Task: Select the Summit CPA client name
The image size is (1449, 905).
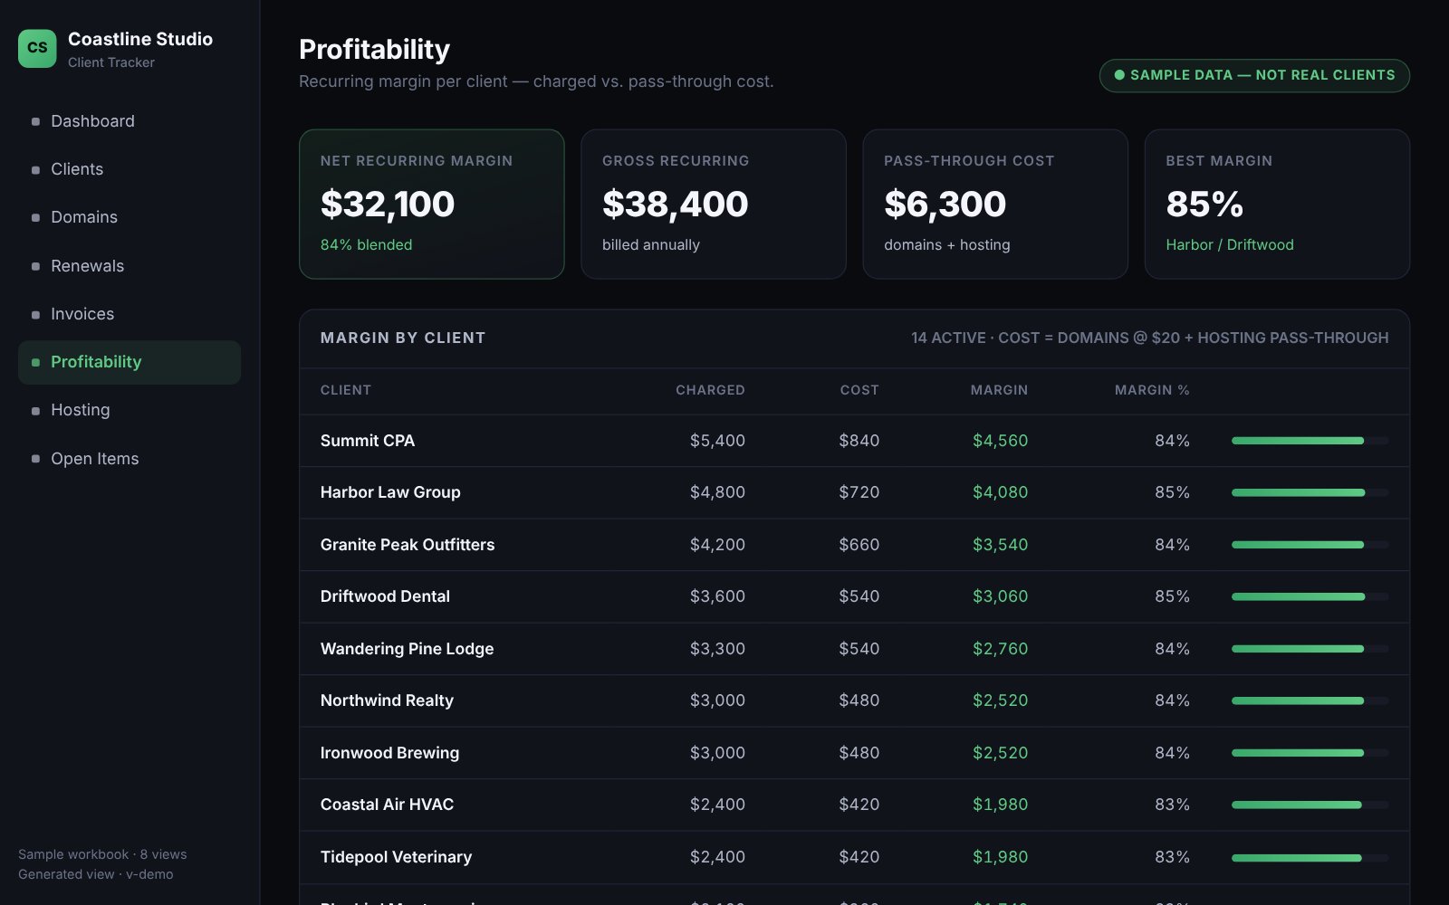Action: (x=368, y=441)
